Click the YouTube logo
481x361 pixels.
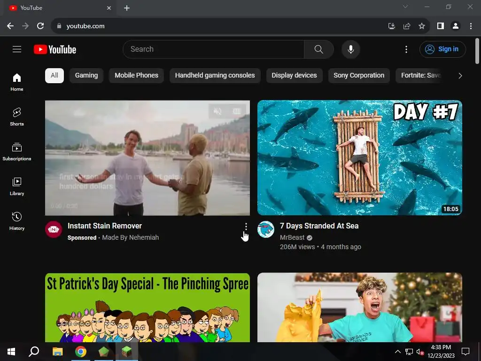click(55, 49)
